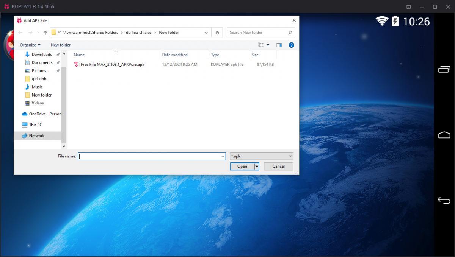Click New folder in toolbar
The width and height of the screenshot is (455, 257).
(61, 45)
